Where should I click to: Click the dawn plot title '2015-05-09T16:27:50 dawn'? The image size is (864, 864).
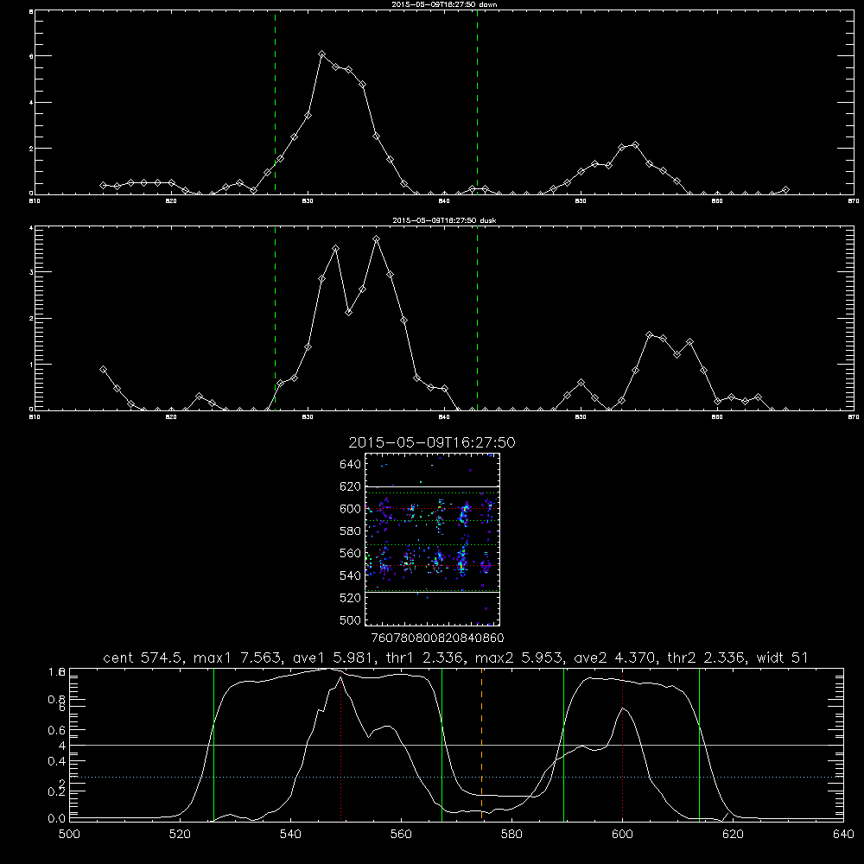(444, 4)
